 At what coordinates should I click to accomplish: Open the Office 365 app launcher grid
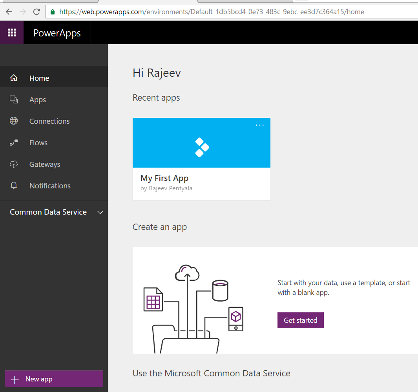[12, 32]
